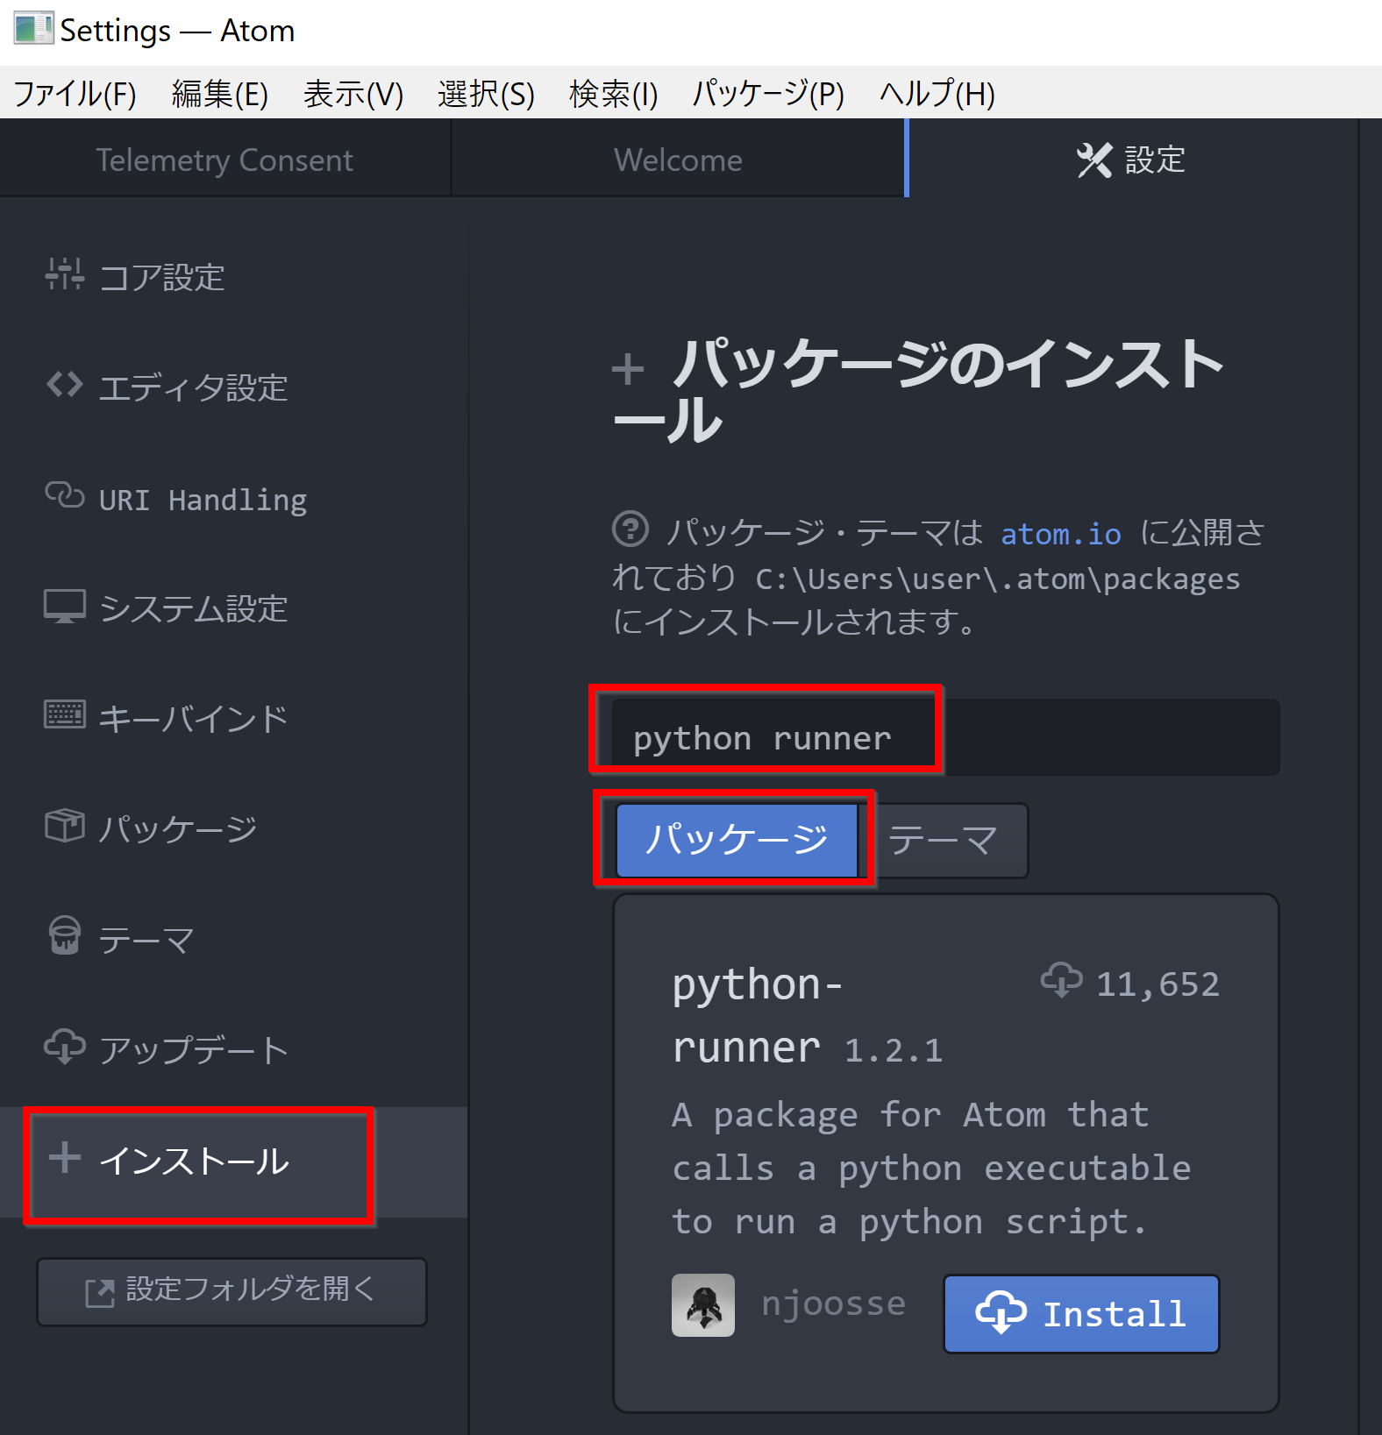Open the ファイル(F) menu
The height and width of the screenshot is (1435, 1382).
[x=75, y=93]
